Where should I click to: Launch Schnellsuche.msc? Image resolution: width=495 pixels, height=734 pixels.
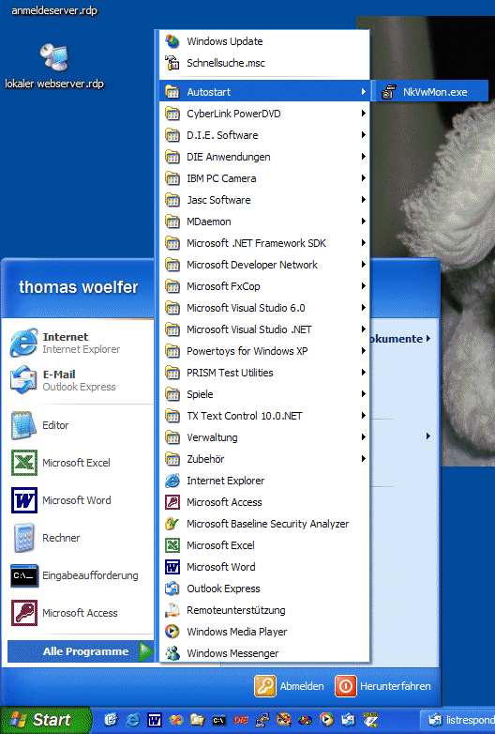point(264,63)
